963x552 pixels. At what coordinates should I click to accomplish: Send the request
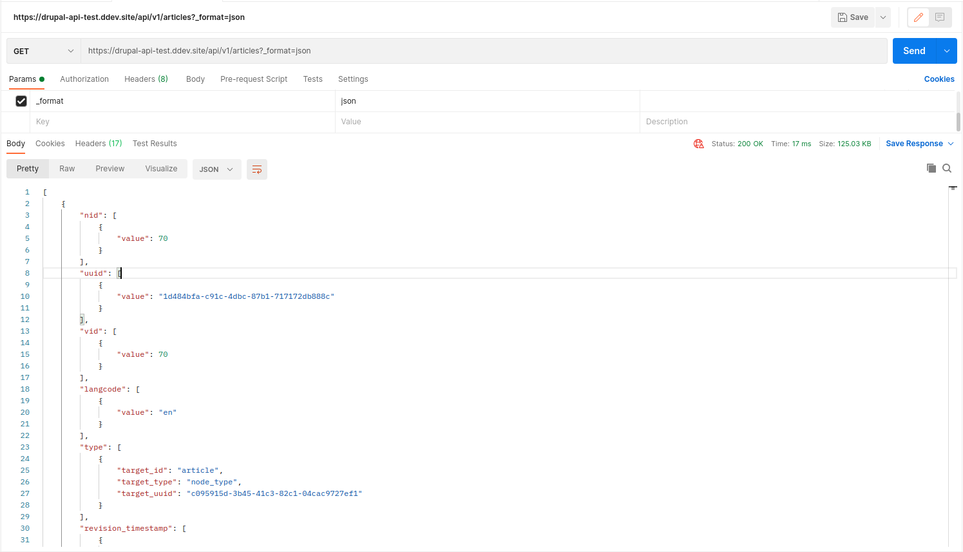point(914,51)
